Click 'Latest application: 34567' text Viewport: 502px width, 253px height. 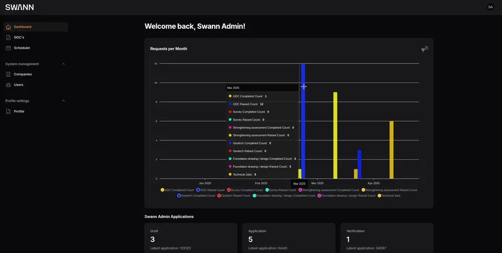coord(366,248)
